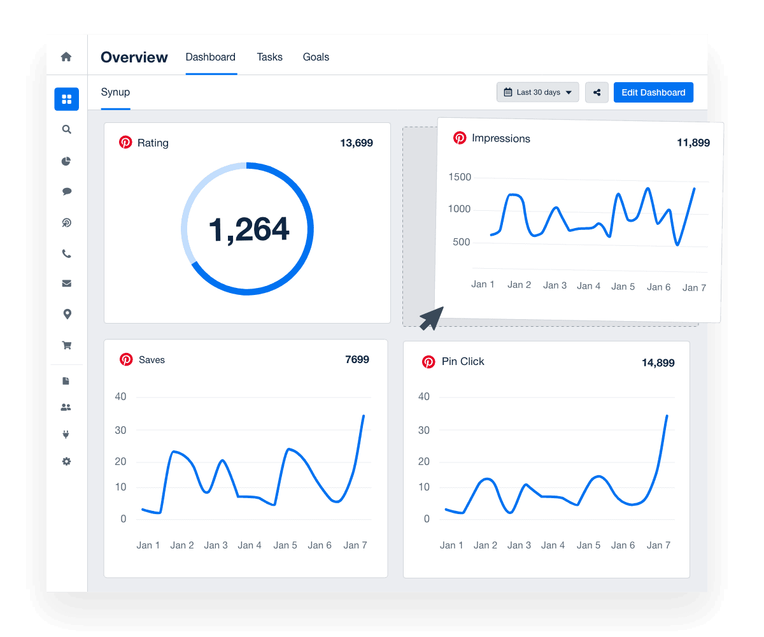764x637 pixels.
Task: Open the email section from the sidebar
Action: pos(66,283)
